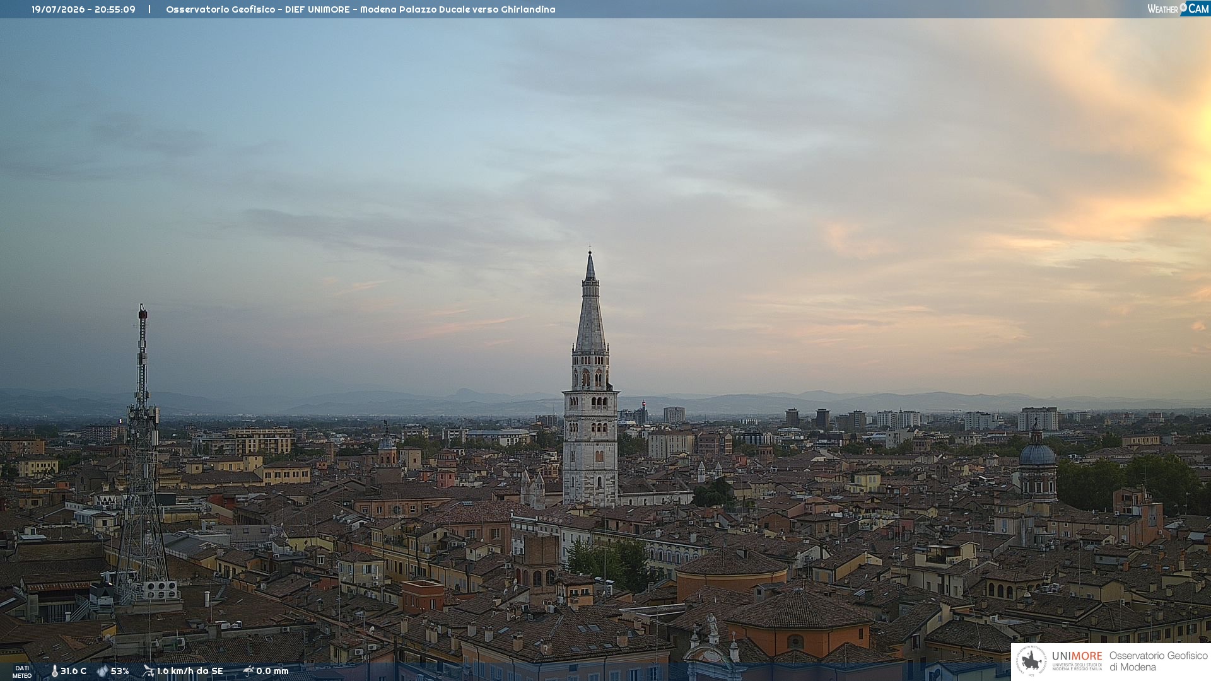Click the wind speed icon
The image size is (1211, 681).
click(x=148, y=671)
